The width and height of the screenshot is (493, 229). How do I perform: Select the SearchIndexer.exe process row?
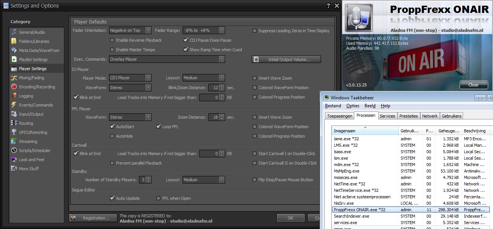(411, 216)
